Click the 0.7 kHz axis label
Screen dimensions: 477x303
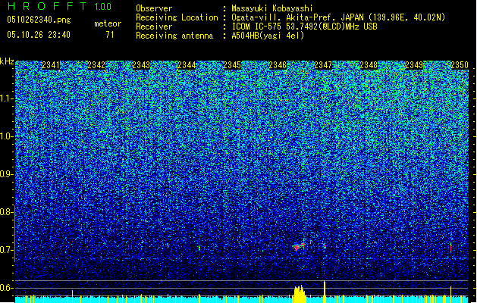pyautogui.click(x=7, y=250)
